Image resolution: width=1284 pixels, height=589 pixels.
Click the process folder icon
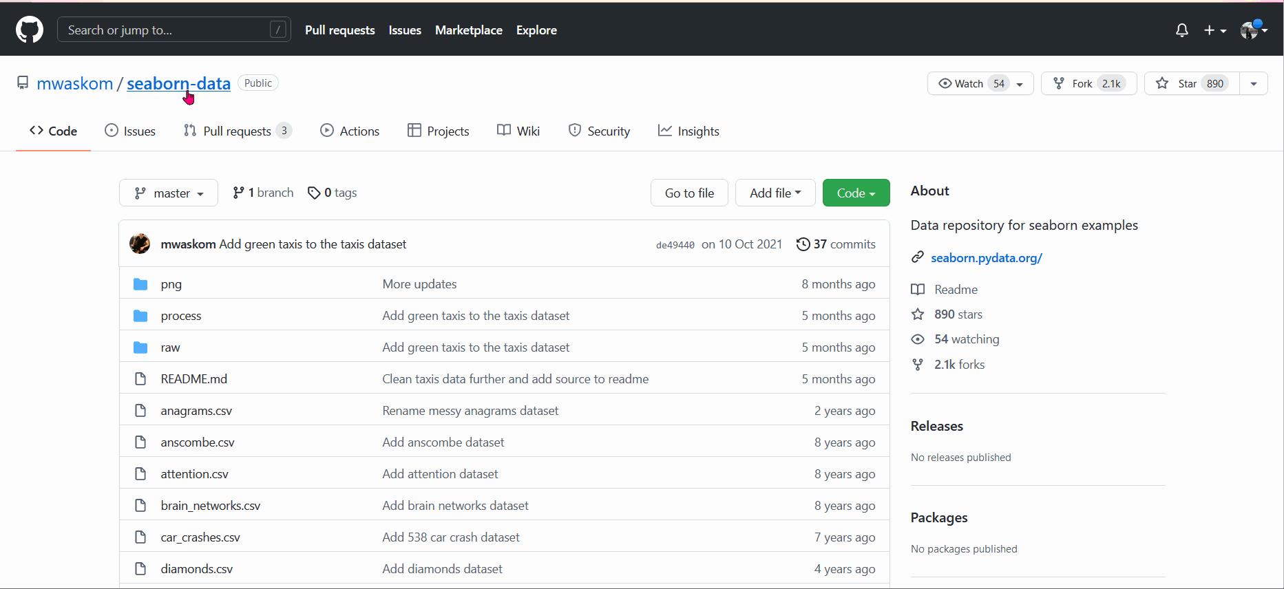(140, 316)
